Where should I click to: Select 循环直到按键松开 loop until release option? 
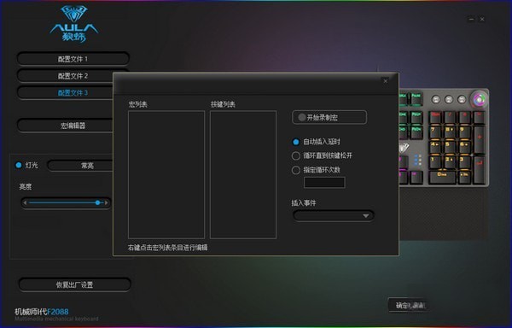coord(296,155)
